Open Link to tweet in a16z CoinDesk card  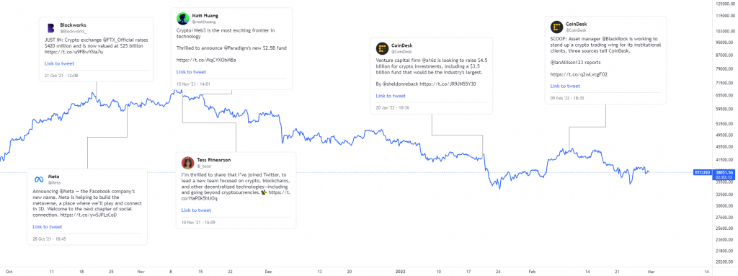(x=391, y=96)
